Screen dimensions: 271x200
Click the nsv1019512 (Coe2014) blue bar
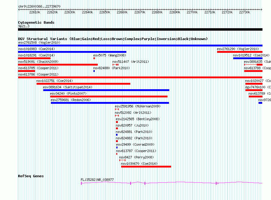[x=248, y=58]
